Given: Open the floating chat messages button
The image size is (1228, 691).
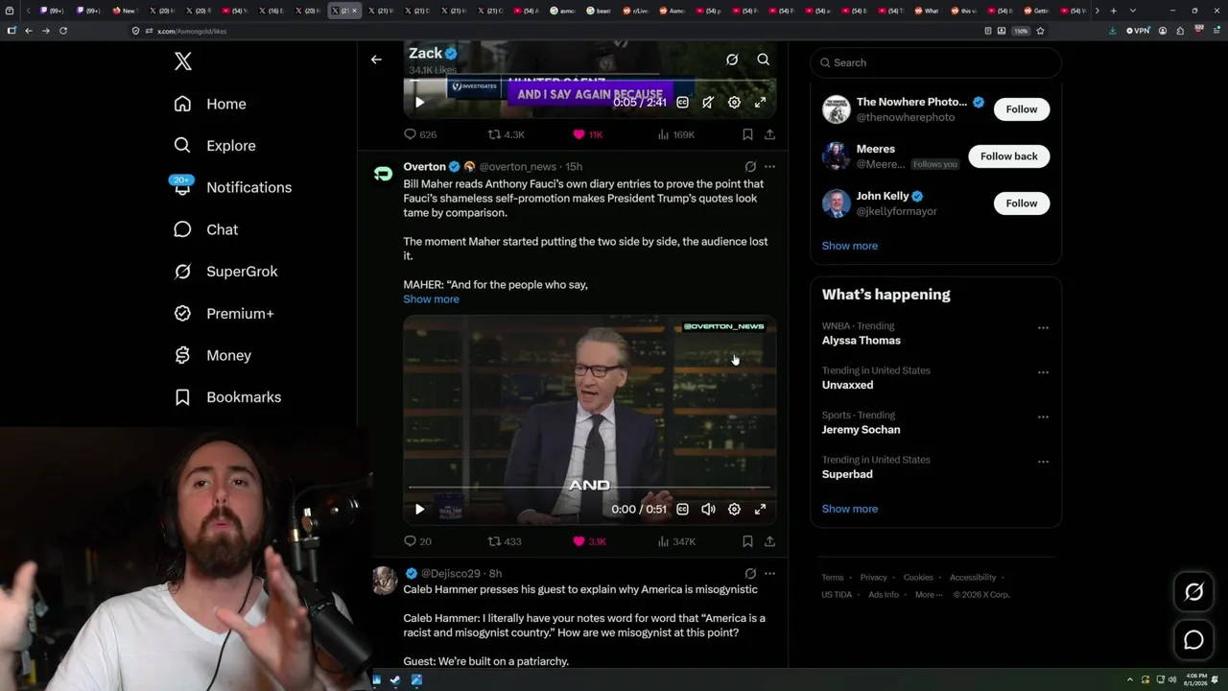Looking at the screenshot, I should 1193,640.
